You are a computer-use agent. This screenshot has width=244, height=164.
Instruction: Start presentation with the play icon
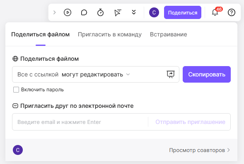pos(68,12)
